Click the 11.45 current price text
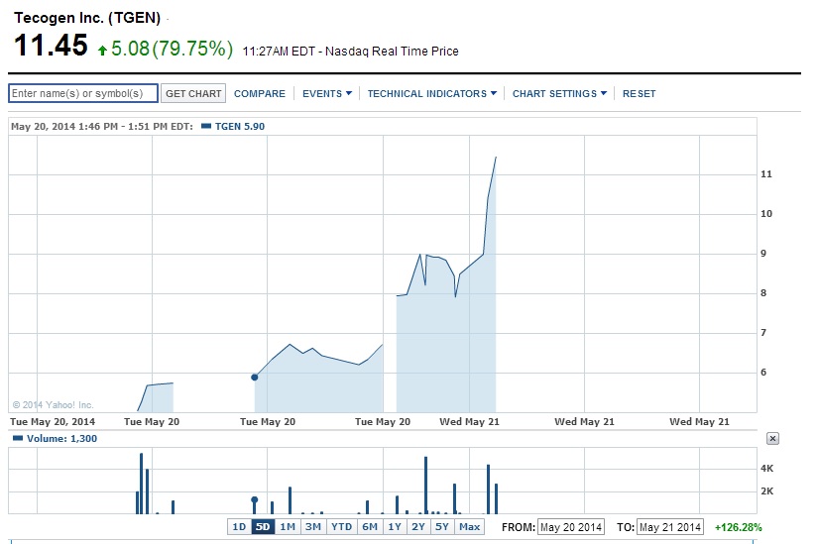Screen dimensions: 818x544 pos(51,45)
